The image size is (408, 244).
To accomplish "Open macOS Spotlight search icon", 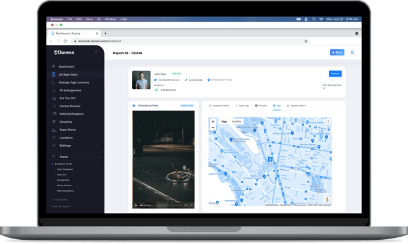I will (314, 19).
